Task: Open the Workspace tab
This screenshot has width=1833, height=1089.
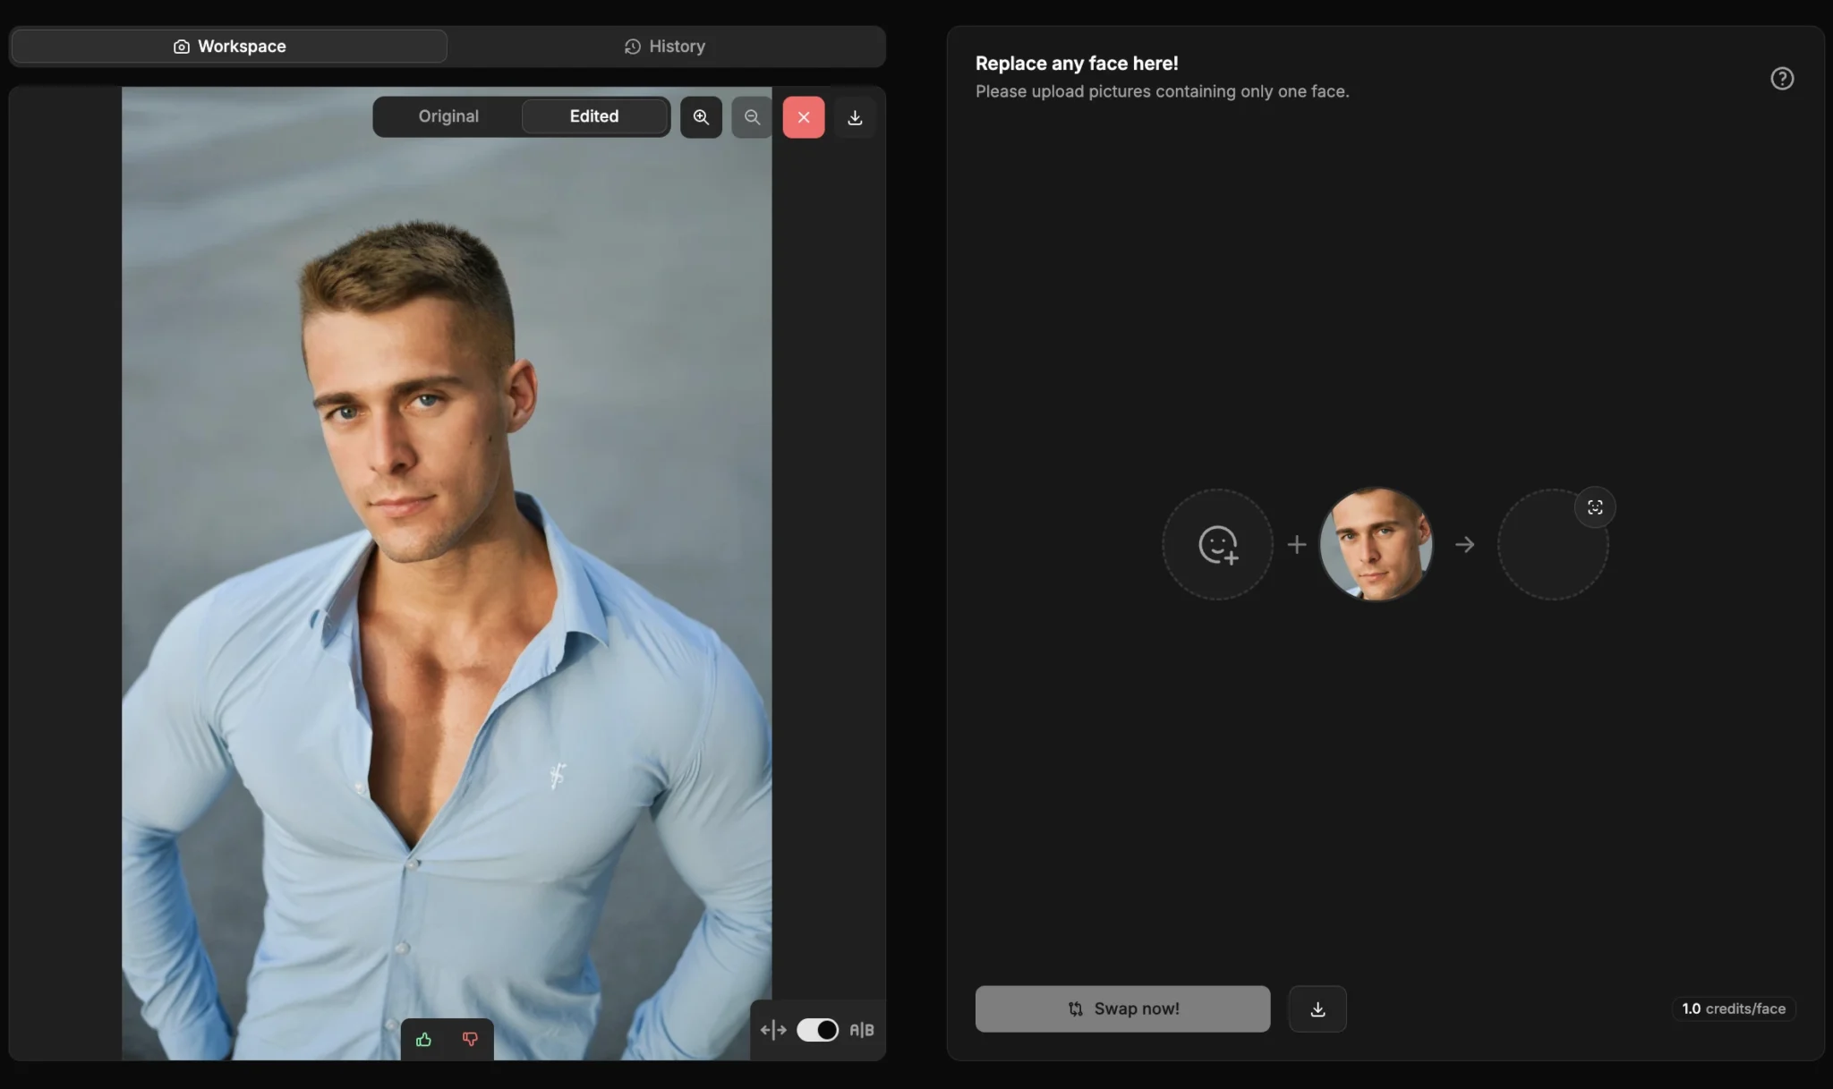Action: coord(229,47)
